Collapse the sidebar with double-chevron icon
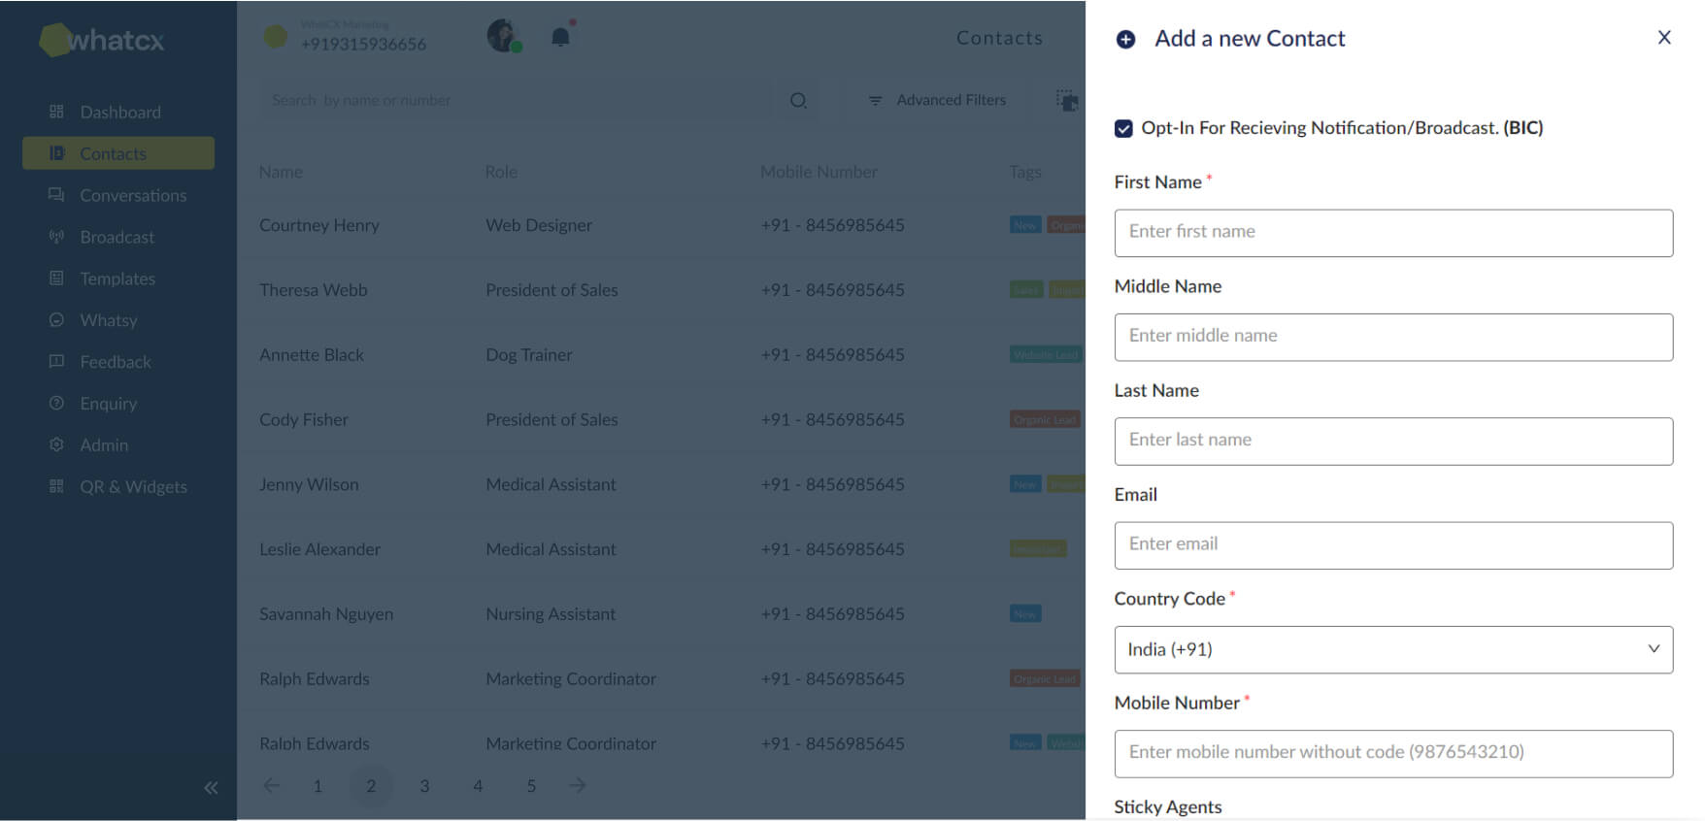Viewport: 1705px width, 821px height. [x=211, y=787]
